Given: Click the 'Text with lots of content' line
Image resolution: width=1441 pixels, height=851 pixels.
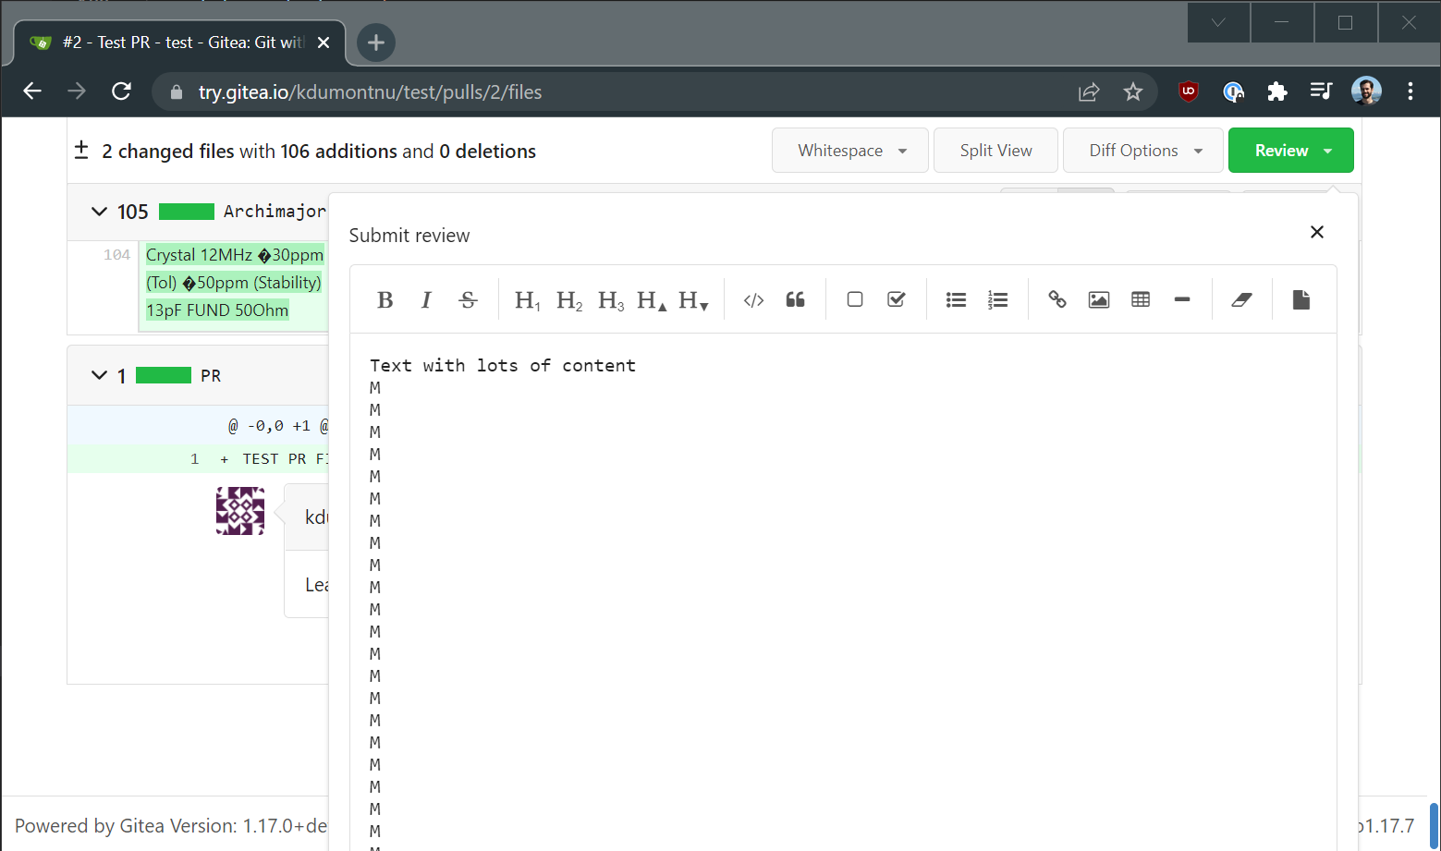Looking at the screenshot, I should click(x=503, y=365).
